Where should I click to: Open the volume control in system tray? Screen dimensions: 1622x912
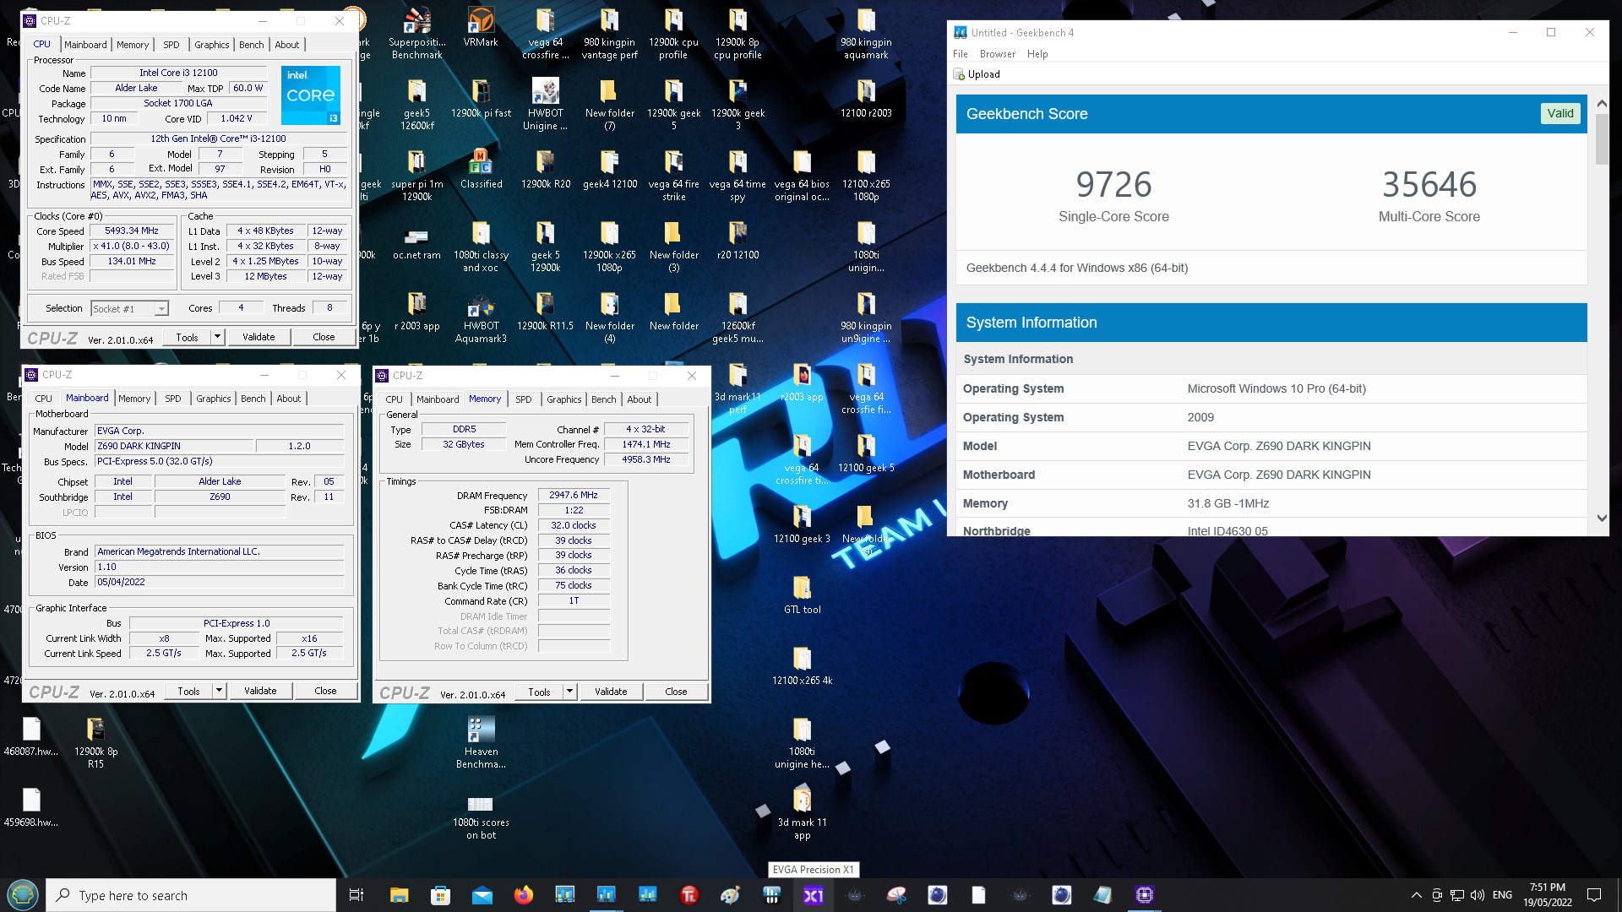click(1477, 895)
